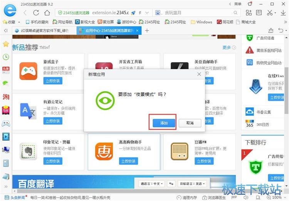Image resolution: width=289 pixels, height=201 pixels.
Task: Expand the undo closed tab dropdown
Action: (x=286, y=30)
